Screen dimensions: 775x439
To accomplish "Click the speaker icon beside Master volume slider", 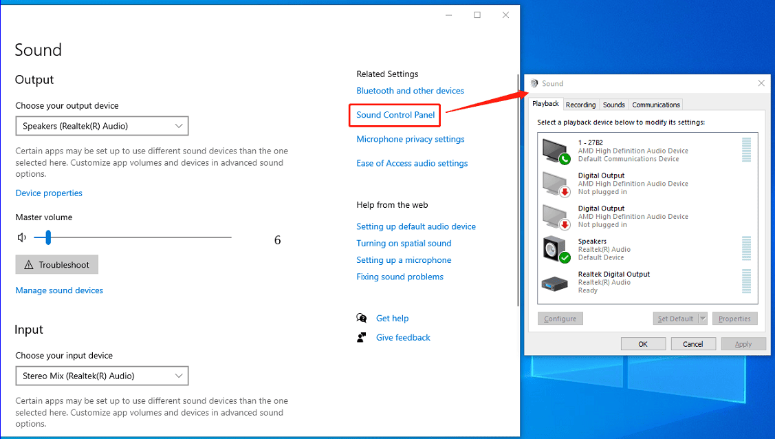I will (x=21, y=237).
